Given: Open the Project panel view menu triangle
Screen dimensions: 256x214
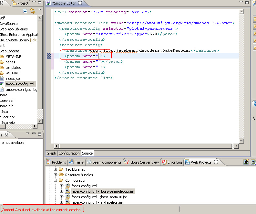Looking at the screenshot, I should tap(40, 10).
